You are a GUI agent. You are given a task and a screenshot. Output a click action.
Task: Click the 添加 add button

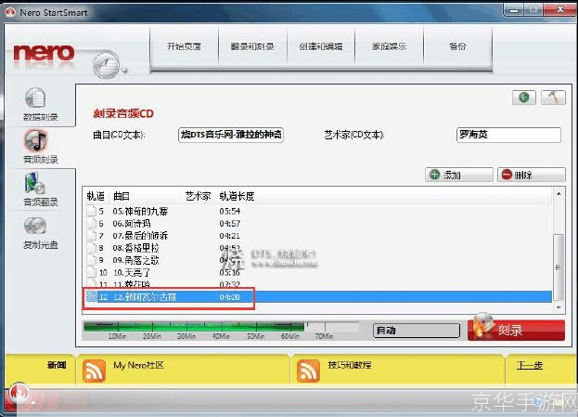(x=459, y=175)
